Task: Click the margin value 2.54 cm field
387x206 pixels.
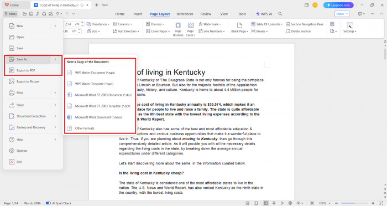Action: [71, 24]
